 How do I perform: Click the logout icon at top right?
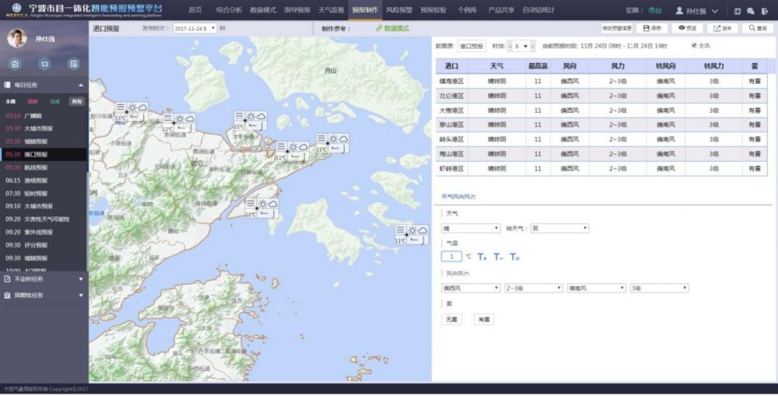click(765, 11)
